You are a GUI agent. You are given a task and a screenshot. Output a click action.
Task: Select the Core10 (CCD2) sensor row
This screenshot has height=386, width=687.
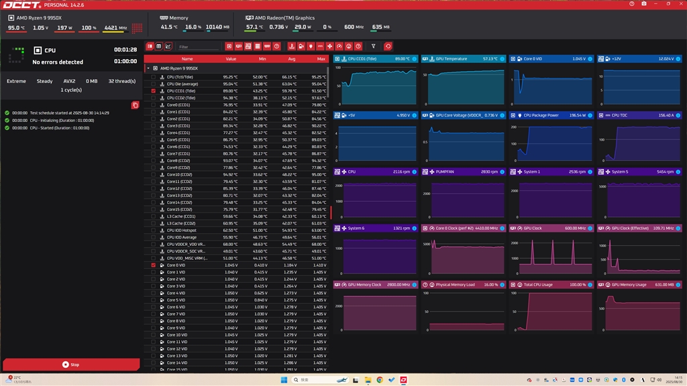(237, 175)
